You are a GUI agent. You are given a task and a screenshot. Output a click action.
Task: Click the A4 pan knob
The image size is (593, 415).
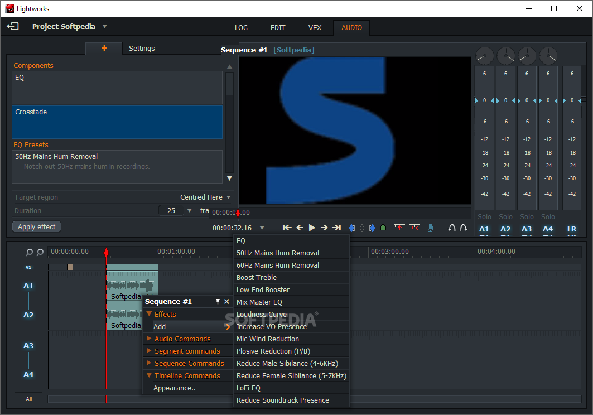click(548, 56)
